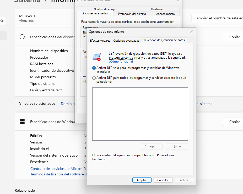The height and width of the screenshot is (194, 243).
Task: Open Opciones avanzadas tab in performance options
Action: click(x=126, y=41)
